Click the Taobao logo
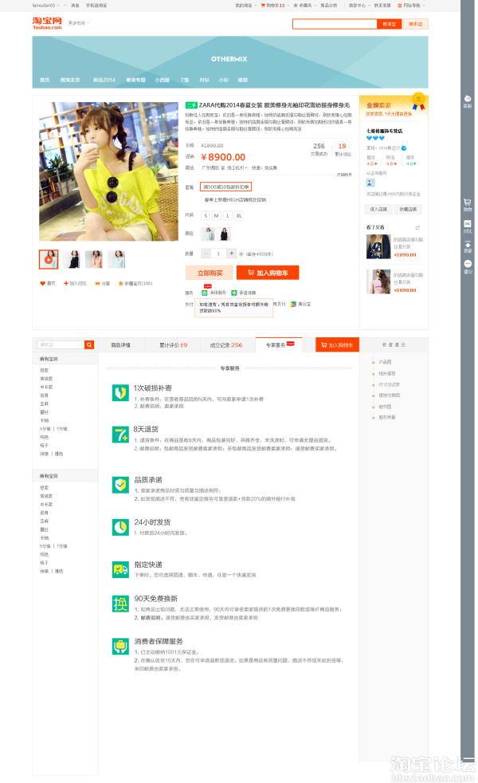This screenshot has height=783, width=478. (x=47, y=23)
